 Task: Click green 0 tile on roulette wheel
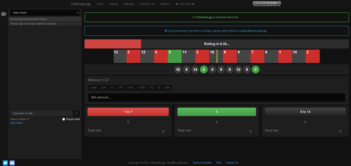[175, 56]
